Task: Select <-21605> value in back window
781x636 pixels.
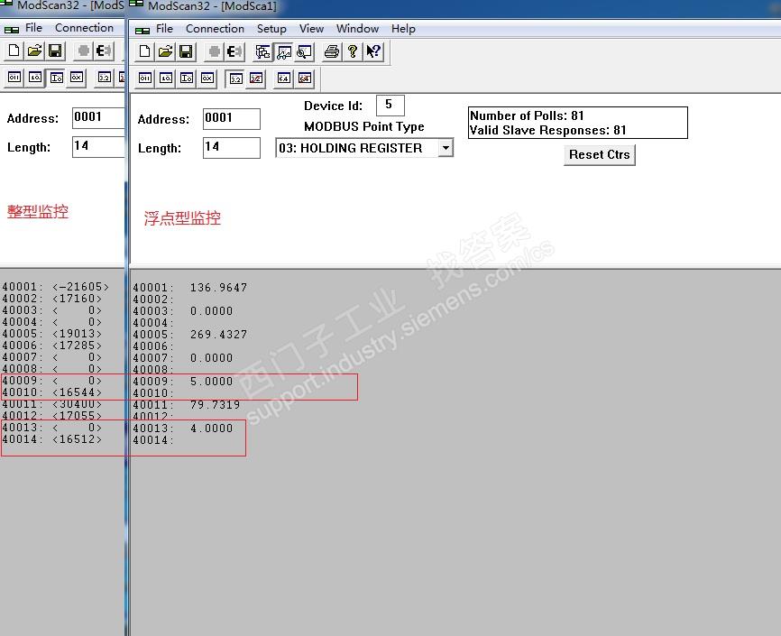Action: click(x=80, y=287)
